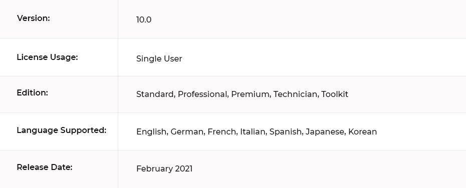Click the word Technician in editions
Image resolution: width=466 pixels, height=188 pixels.
click(x=296, y=94)
